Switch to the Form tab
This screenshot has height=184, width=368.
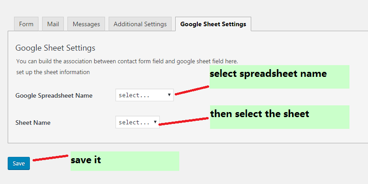[x=26, y=24]
